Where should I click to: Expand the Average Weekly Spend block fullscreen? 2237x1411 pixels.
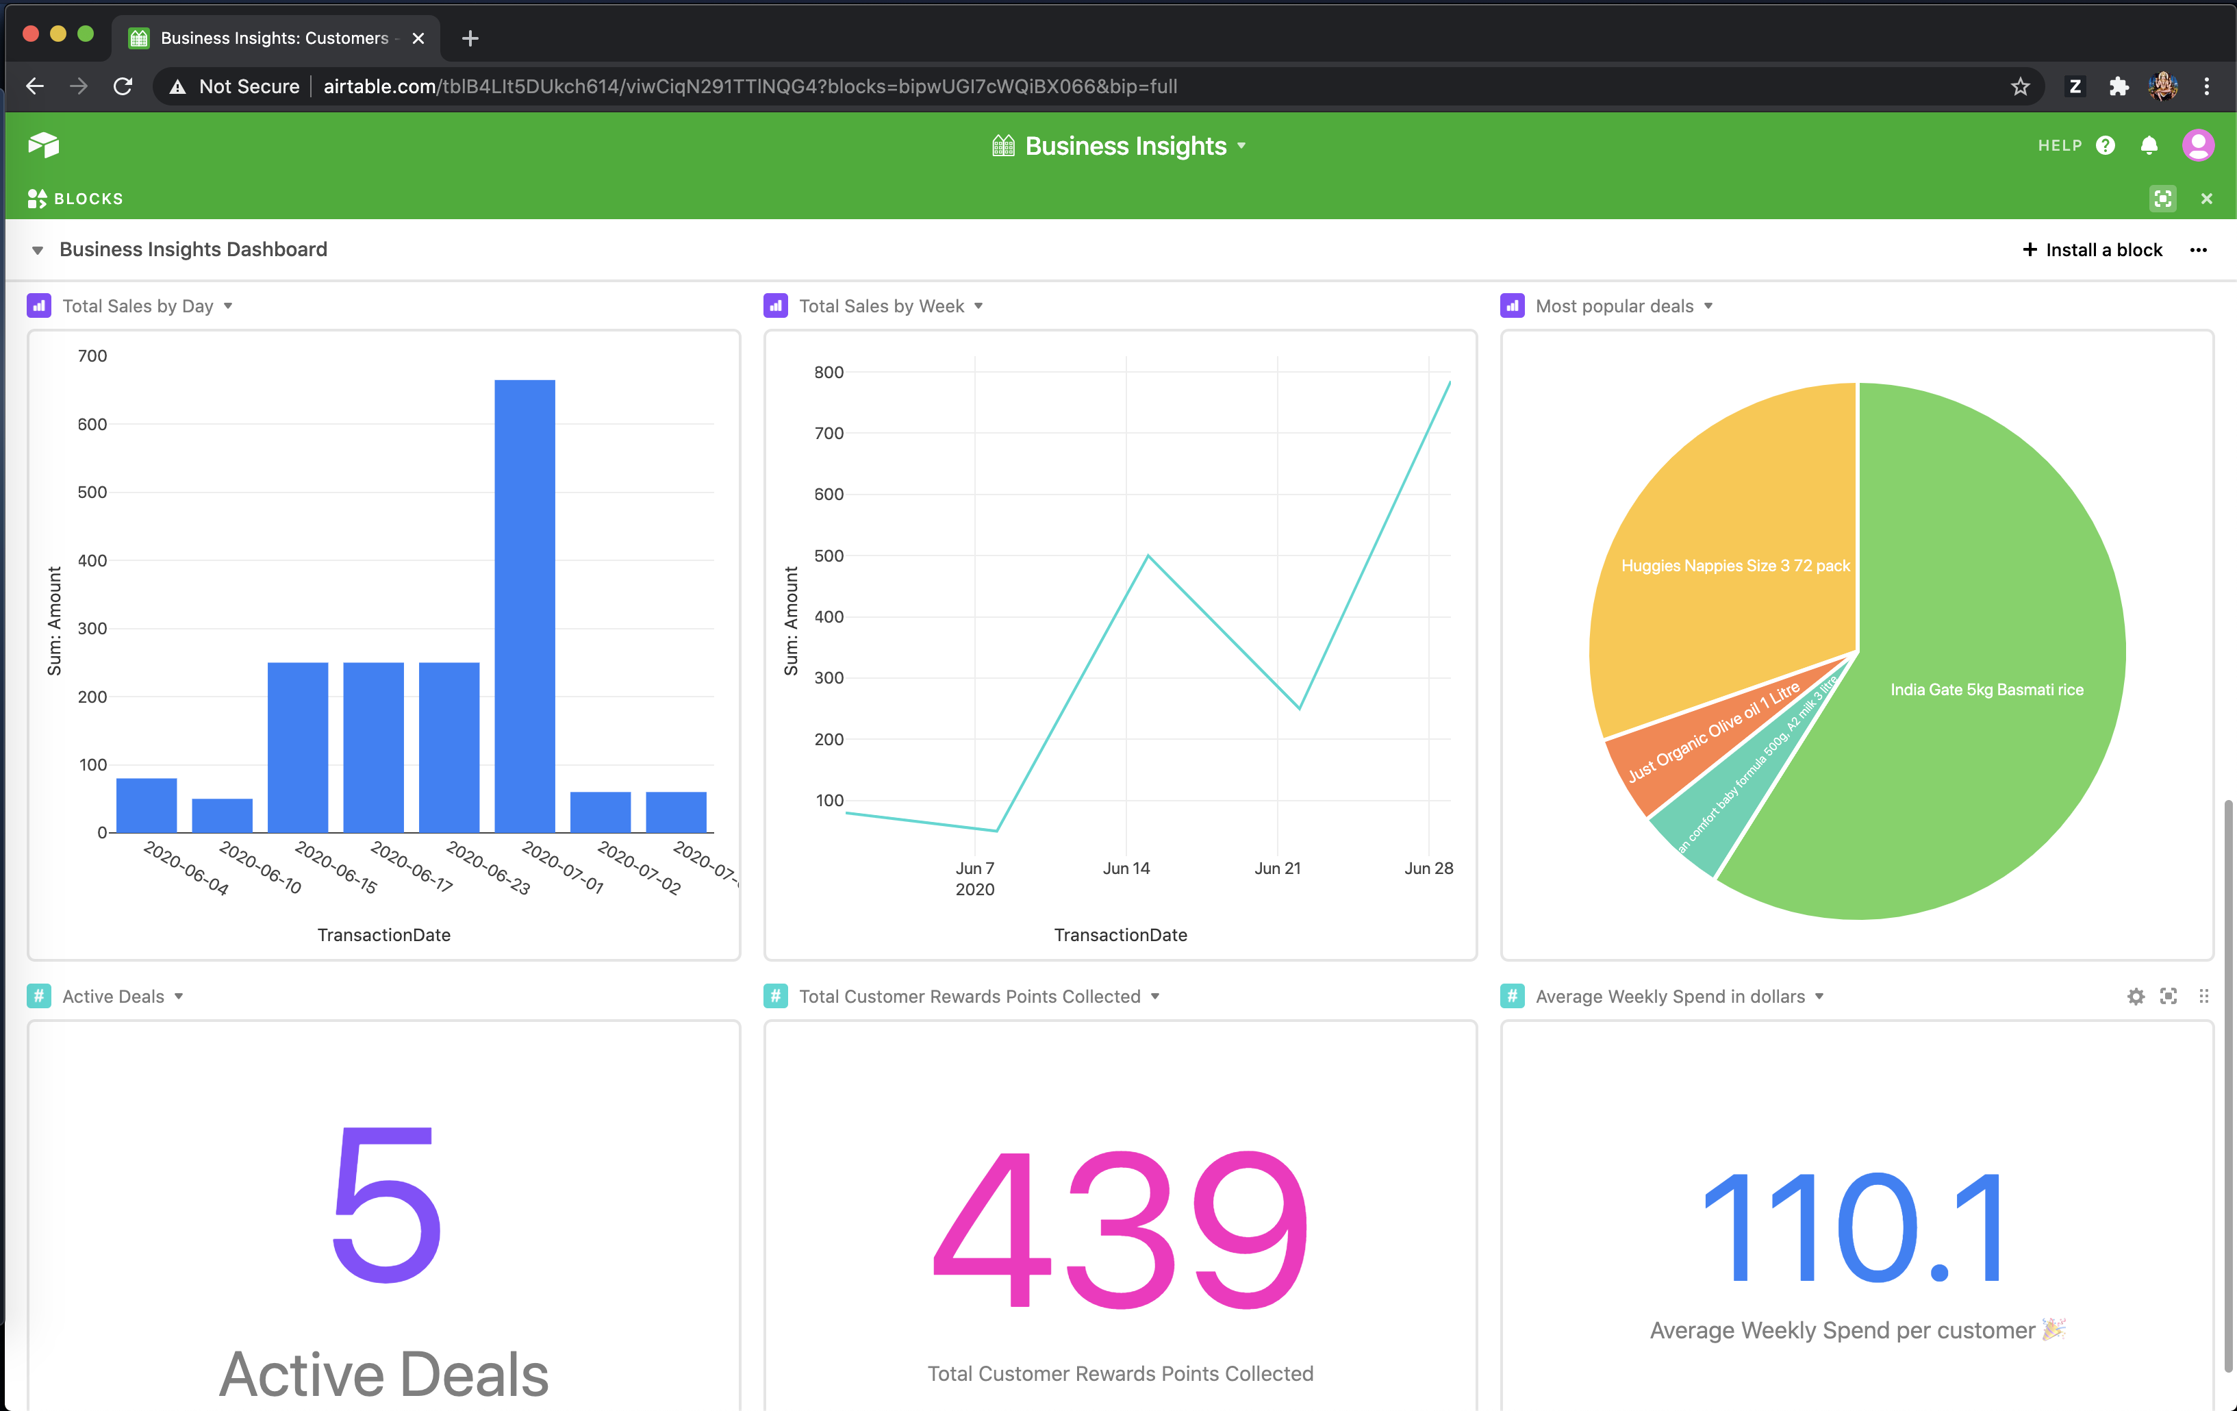tap(2169, 997)
